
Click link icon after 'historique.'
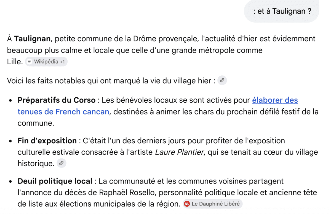coord(62,163)
